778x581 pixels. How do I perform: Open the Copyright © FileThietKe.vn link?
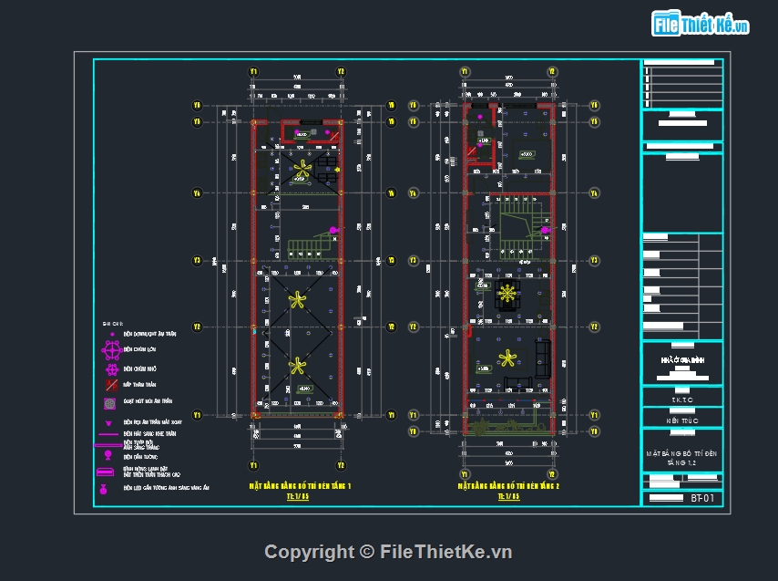tap(389, 551)
